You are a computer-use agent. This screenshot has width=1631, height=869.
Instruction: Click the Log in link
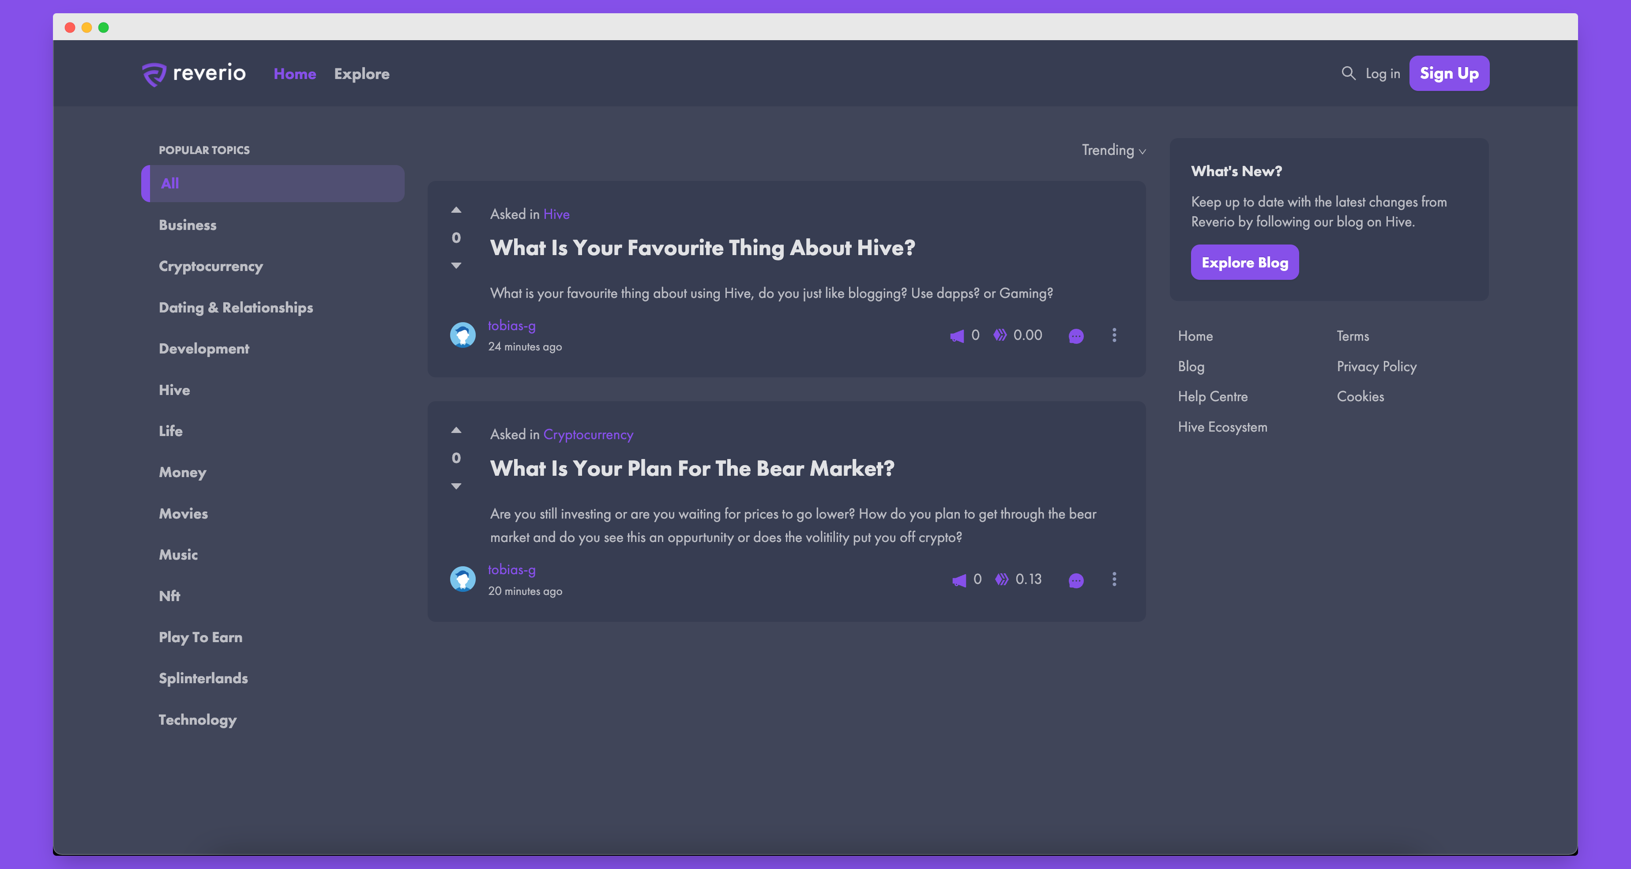pyautogui.click(x=1382, y=73)
